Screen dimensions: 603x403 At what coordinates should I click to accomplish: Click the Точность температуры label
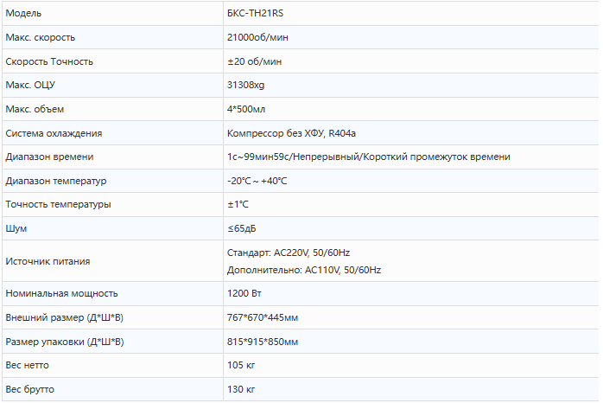(x=58, y=204)
